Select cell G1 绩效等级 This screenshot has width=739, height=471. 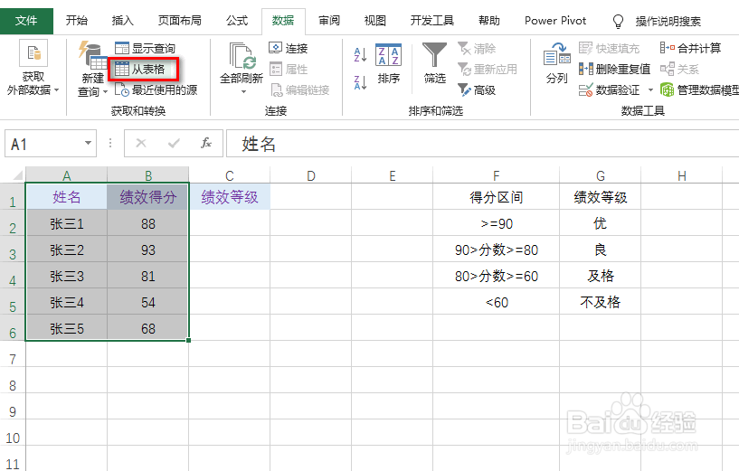pos(600,196)
